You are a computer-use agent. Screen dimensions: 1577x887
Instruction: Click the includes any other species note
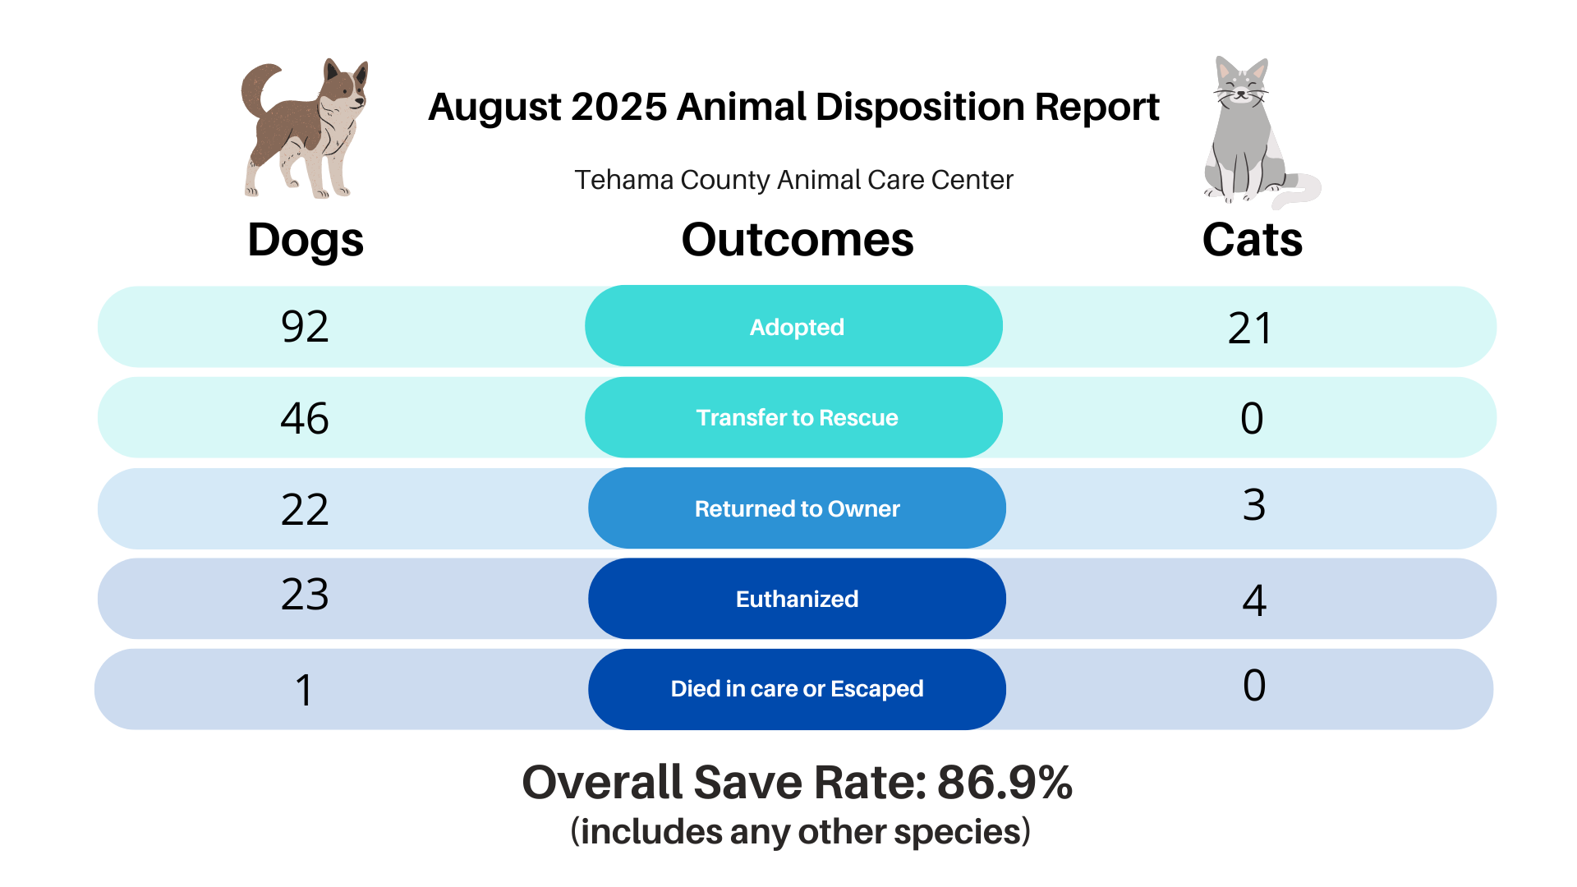(800, 832)
